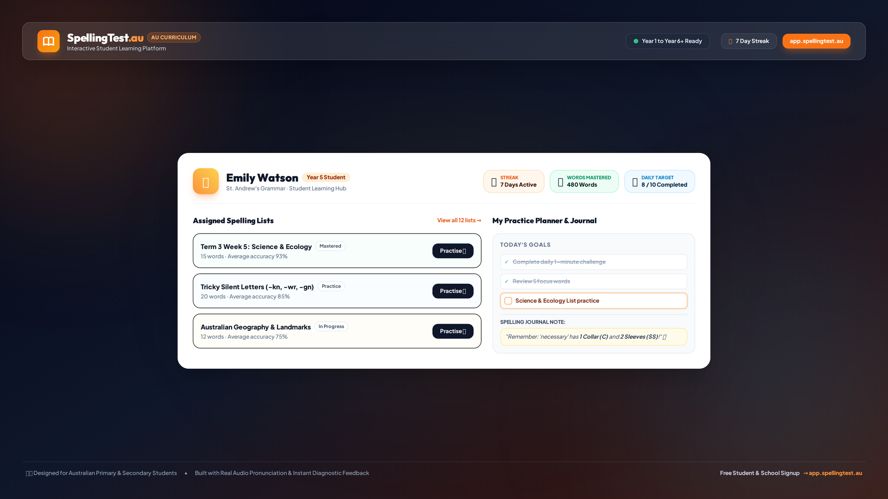Click the Words Mastered card icon
This screenshot has width=888, height=499.
pyautogui.click(x=560, y=182)
